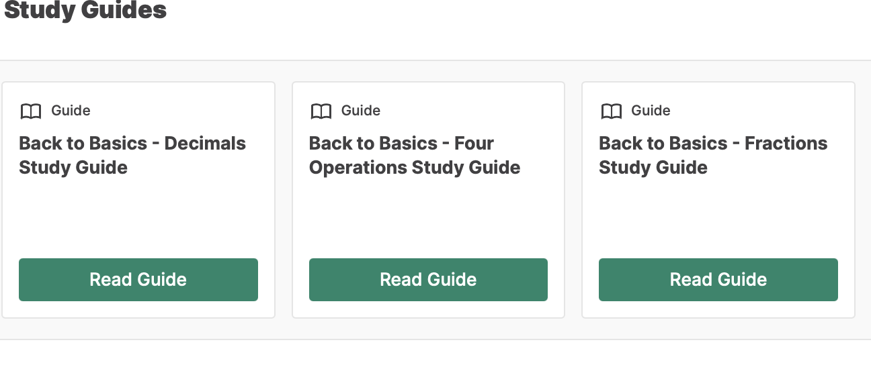This screenshot has height=373, width=871.
Task: Open the Decimals guide with Read Guide
Action: click(138, 280)
